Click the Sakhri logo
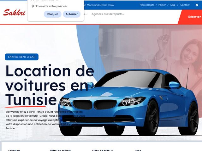The height and width of the screenshot is (151, 202). [x=14, y=13]
